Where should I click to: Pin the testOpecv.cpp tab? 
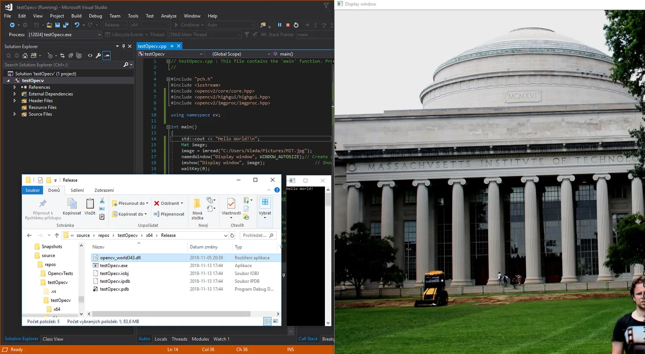[x=172, y=46]
